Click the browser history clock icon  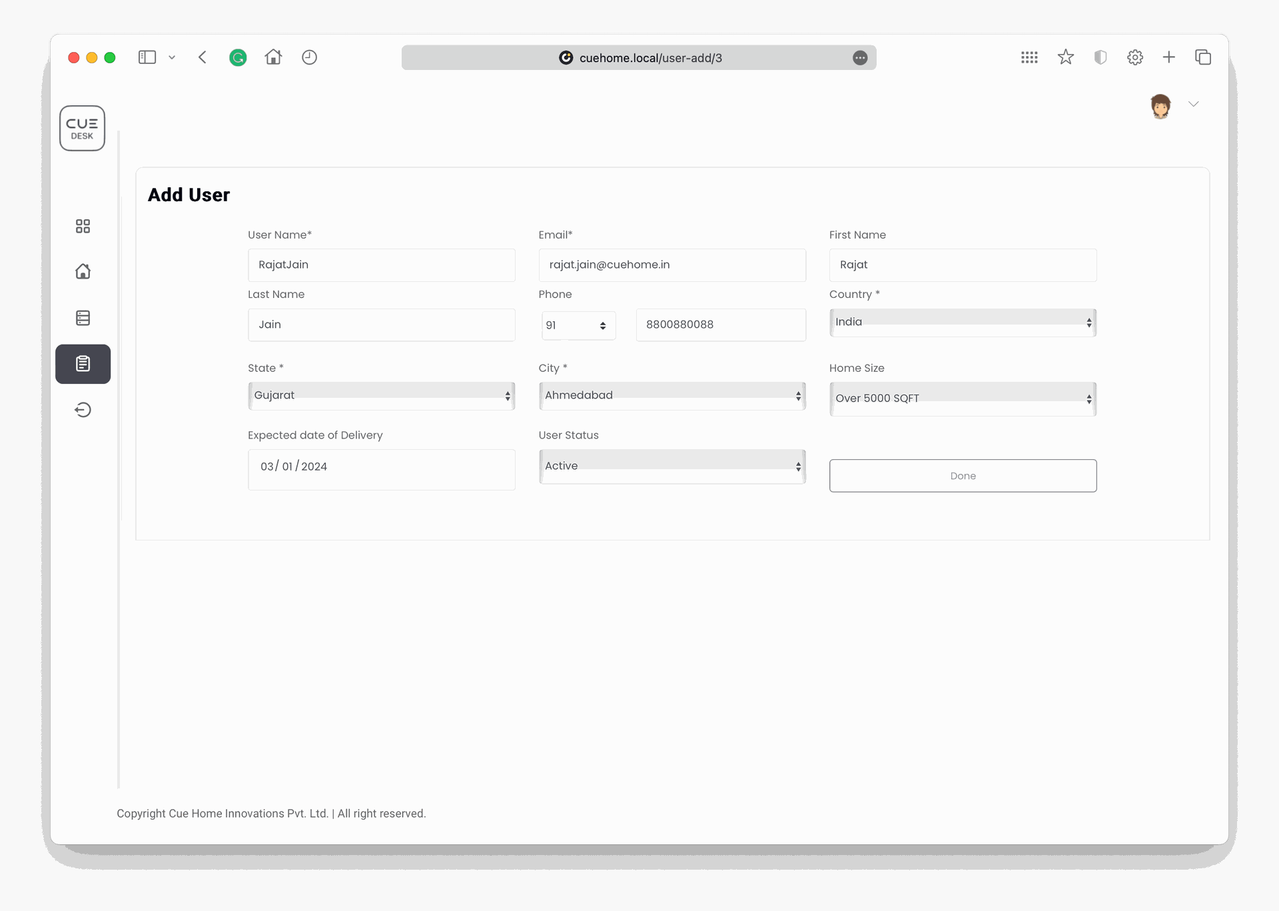tap(309, 57)
